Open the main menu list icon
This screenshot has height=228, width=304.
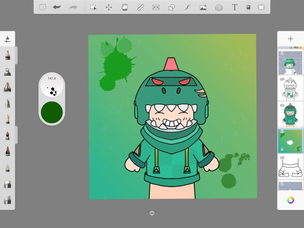point(43,7)
